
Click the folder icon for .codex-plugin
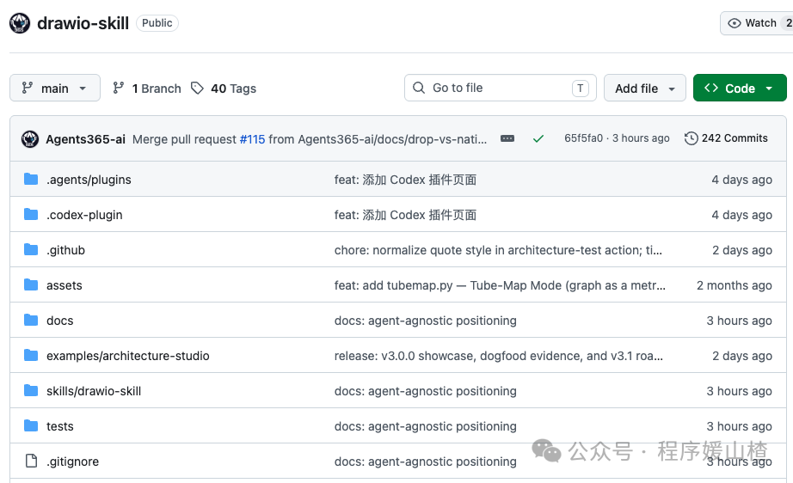[x=31, y=214]
